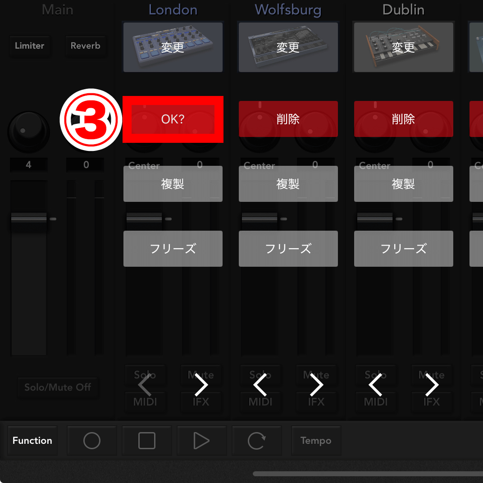The height and width of the screenshot is (483, 483).
Task: Click the Main channel volume knob
Action: click(x=29, y=132)
